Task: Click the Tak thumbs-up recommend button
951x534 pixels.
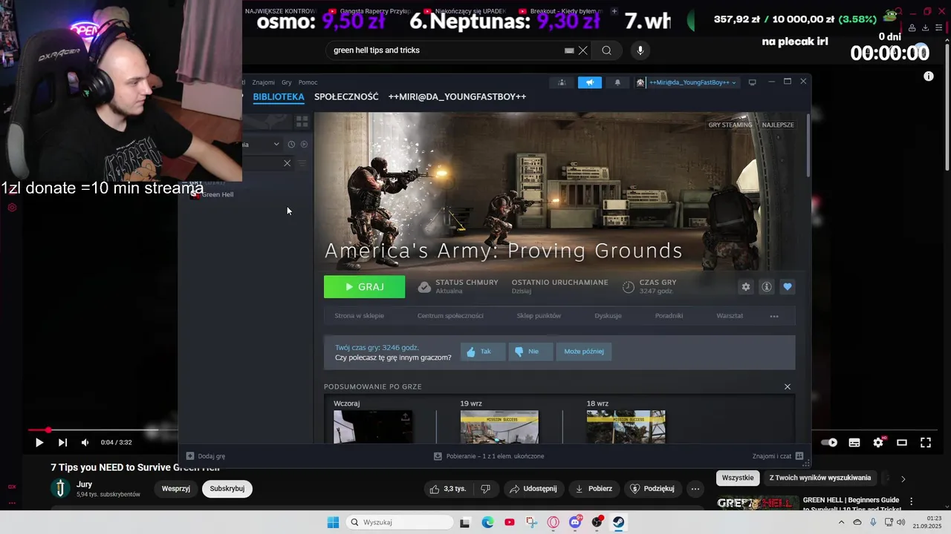Action: point(483,352)
